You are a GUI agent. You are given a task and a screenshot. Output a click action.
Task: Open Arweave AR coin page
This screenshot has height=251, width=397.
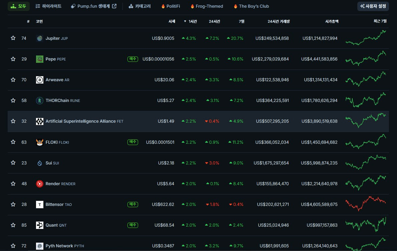57,80
